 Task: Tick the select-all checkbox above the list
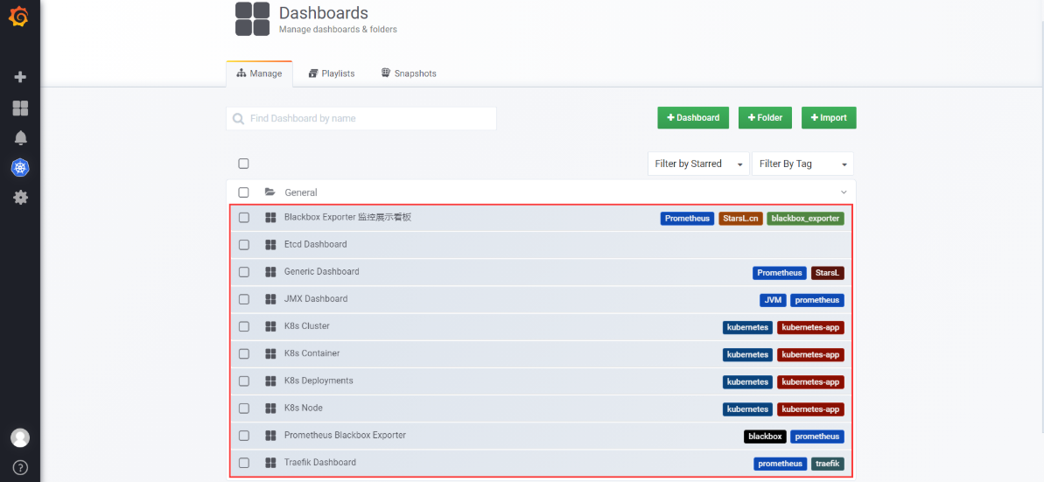click(243, 163)
